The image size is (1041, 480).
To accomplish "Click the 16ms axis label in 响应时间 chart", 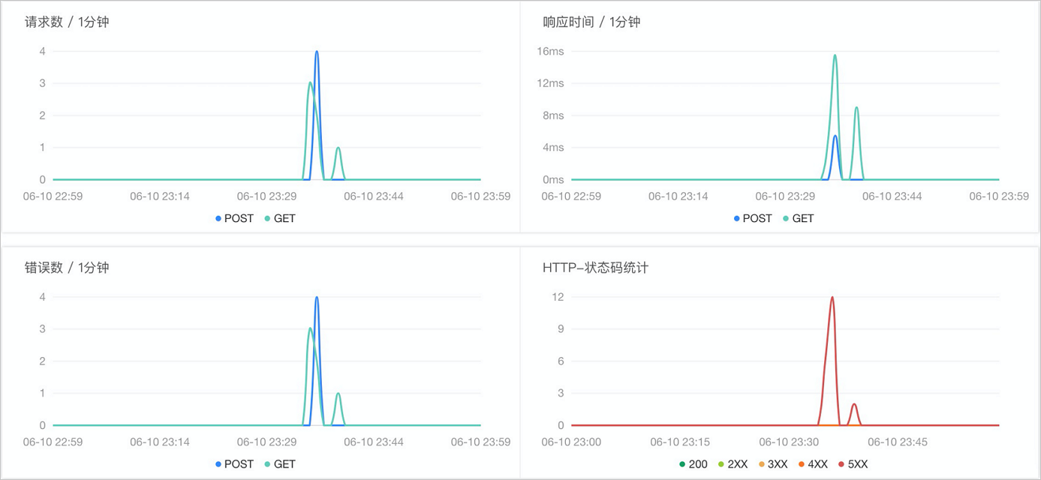I will click(x=550, y=52).
